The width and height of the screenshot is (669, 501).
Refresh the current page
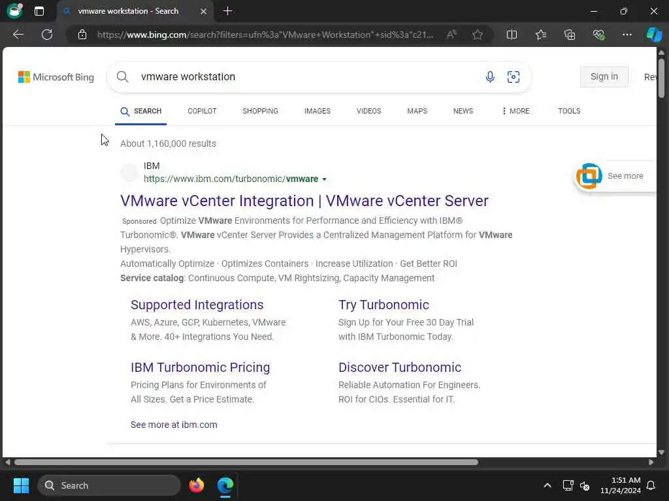[x=47, y=35]
